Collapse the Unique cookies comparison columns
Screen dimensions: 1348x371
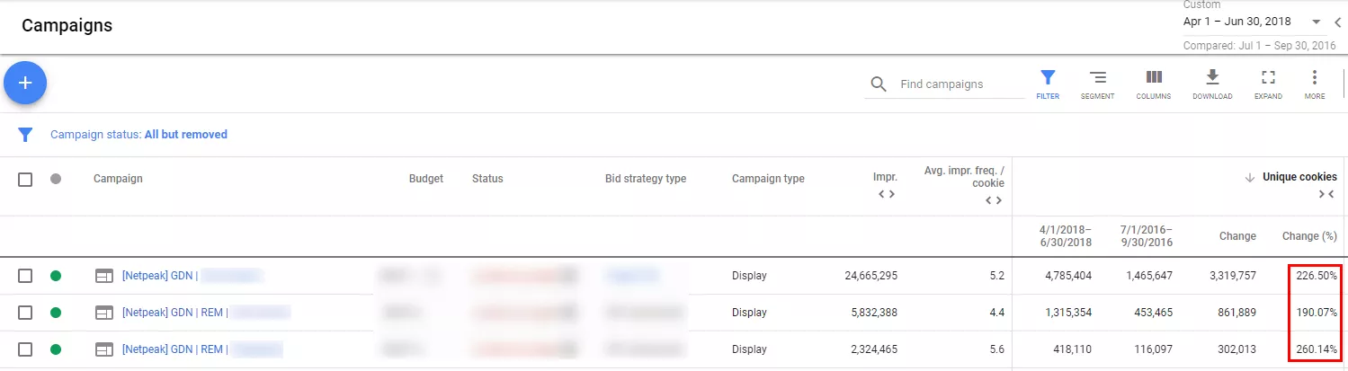[1327, 194]
